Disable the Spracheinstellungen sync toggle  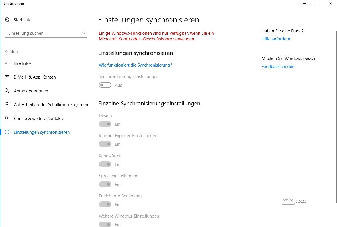coord(105,184)
